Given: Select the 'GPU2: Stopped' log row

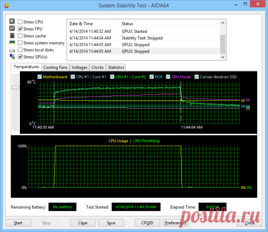Looking at the screenshot, I should 144,45.
